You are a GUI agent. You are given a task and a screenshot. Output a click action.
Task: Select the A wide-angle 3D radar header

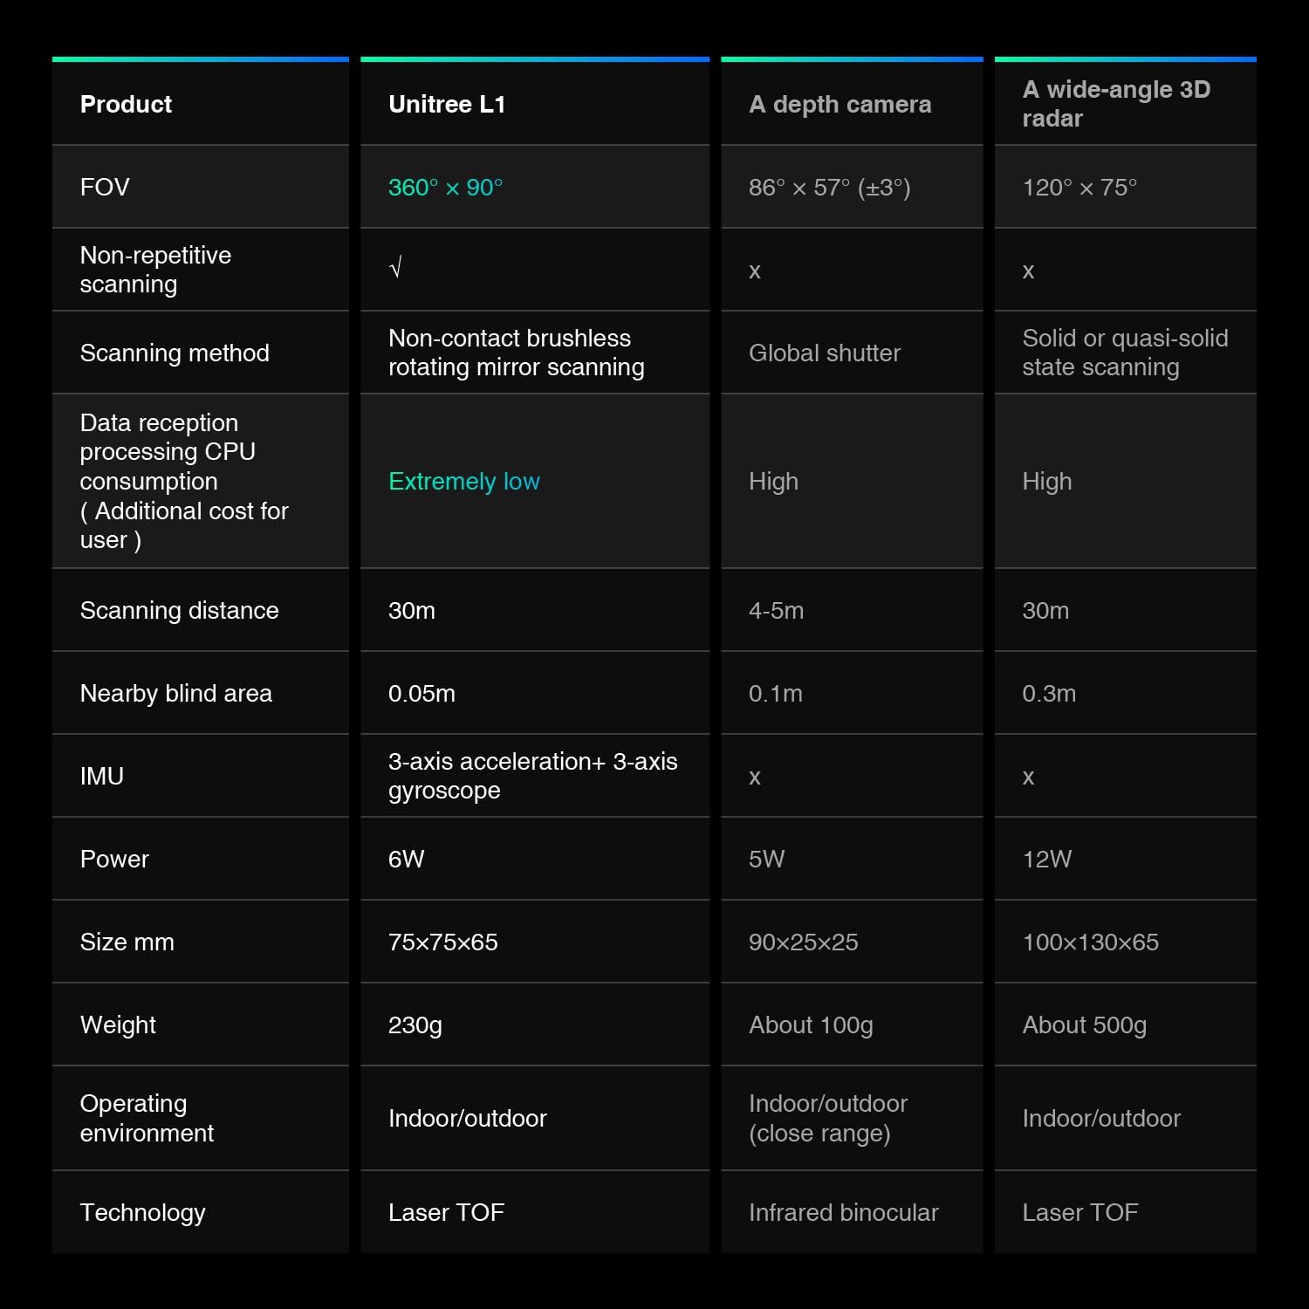coord(1115,104)
